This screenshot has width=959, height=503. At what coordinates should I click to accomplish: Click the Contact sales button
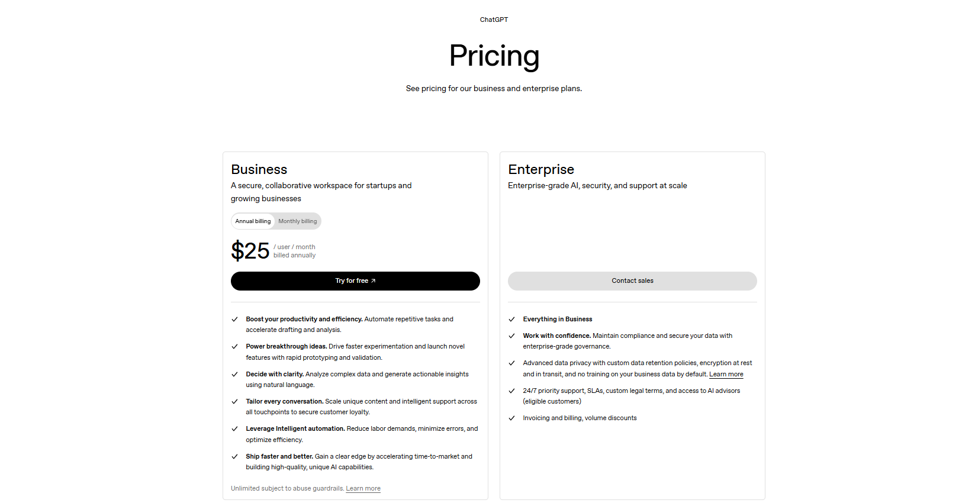point(632,281)
